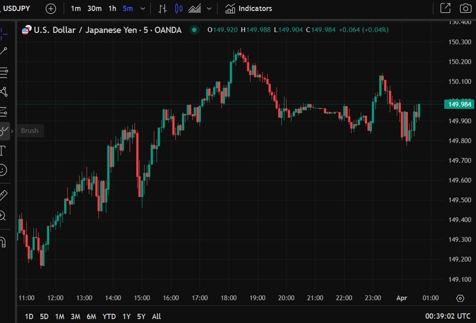
Task: Click the 149.984 current price label
Action: [459, 105]
